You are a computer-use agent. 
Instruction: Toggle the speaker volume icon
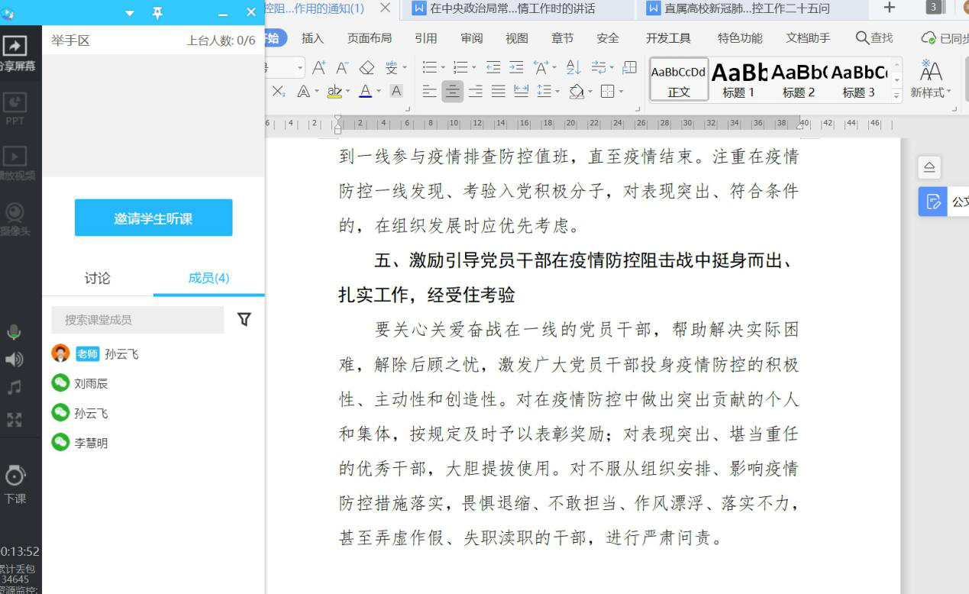[x=15, y=360]
